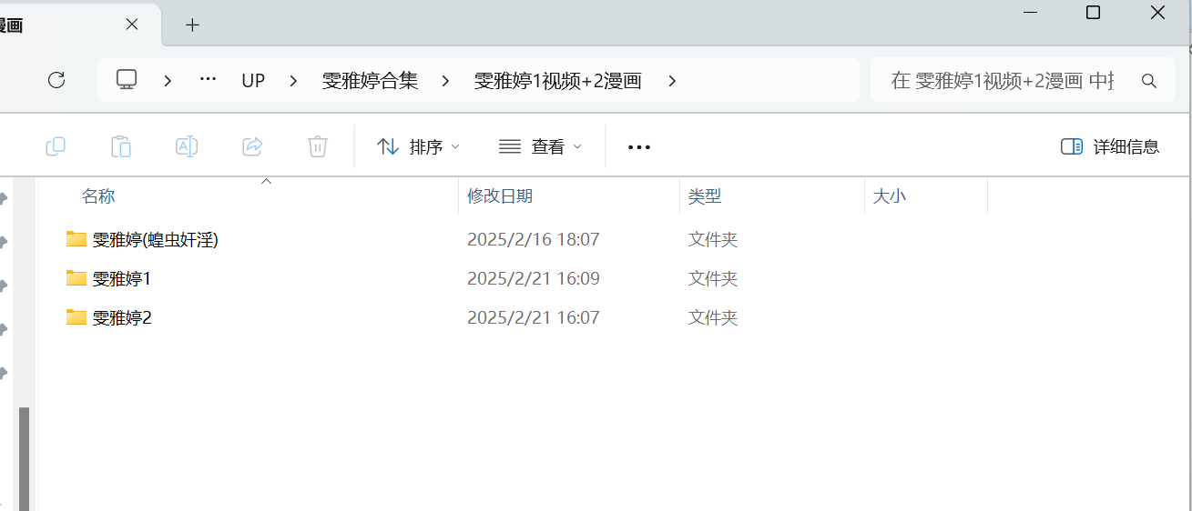1192x511 pixels.
Task: Sort by the 名称 column header
Action: [98, 195]
